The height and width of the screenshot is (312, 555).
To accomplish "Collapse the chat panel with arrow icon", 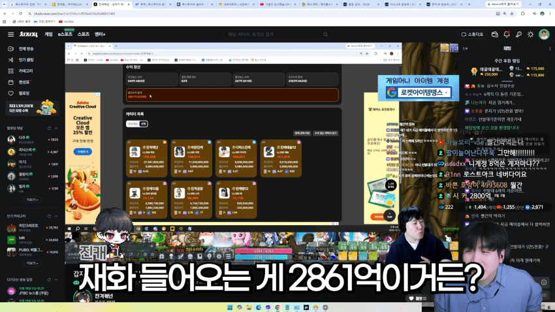I will [466, 48].
